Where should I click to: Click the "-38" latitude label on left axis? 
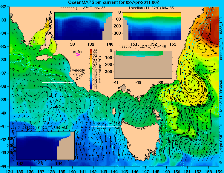pos(4,86)
